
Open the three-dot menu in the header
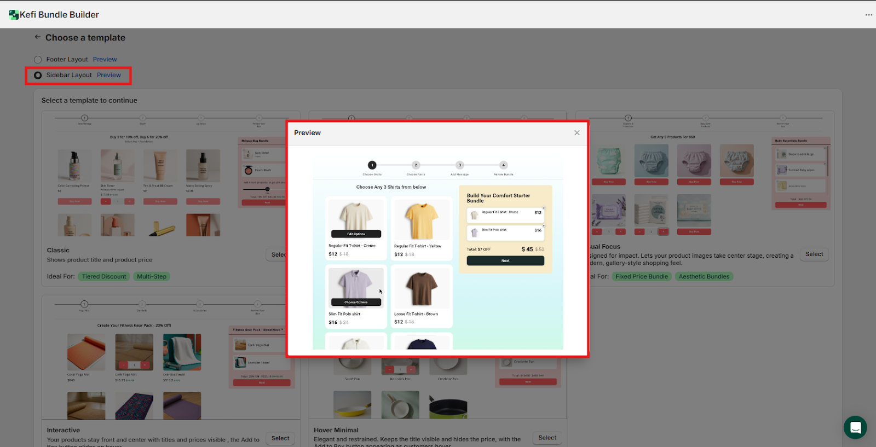[x=868, y=15]
